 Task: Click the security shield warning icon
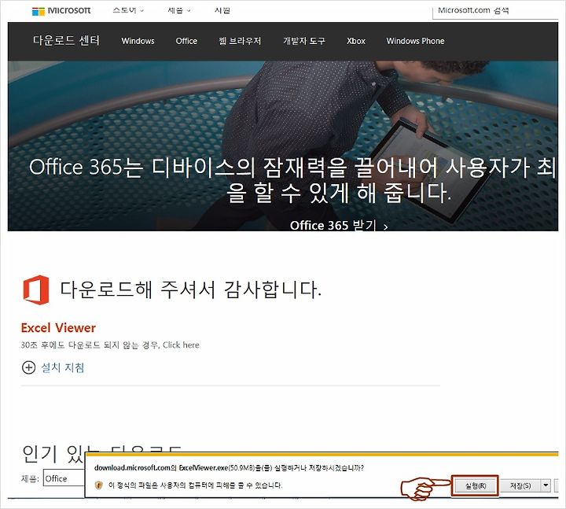[x=98, y=485]
